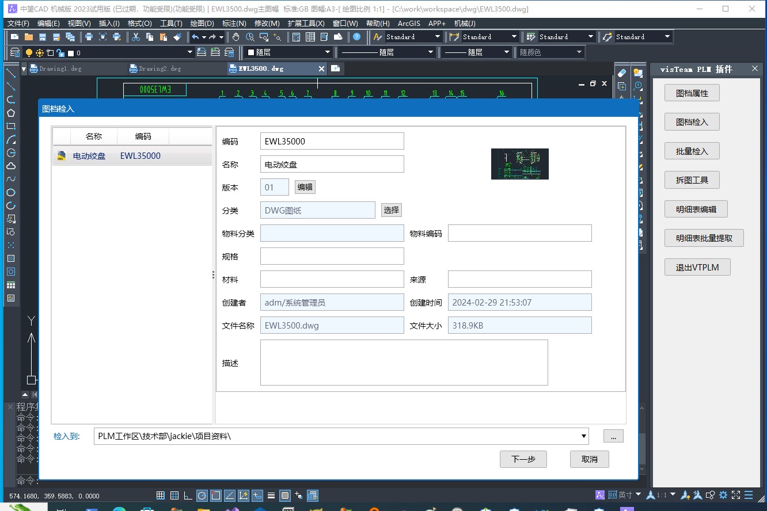Click the Pan hand tool
Screen dimensions: 767x511
click(x=236, y=37)
